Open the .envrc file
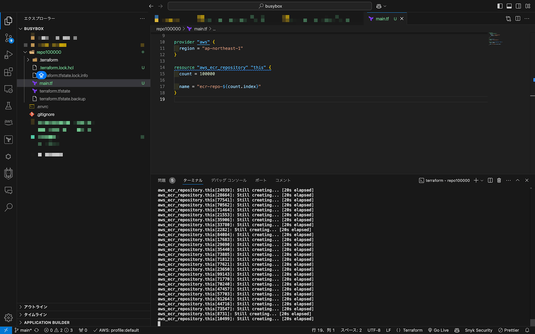Screen dimensions: 535x334 coord(84,106)
